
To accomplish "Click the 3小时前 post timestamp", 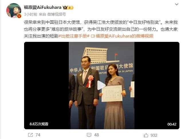I will pyautogui.click(x=31, y=14).
